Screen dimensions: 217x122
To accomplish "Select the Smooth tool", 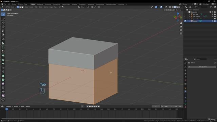I will click(x=3, y=84).
